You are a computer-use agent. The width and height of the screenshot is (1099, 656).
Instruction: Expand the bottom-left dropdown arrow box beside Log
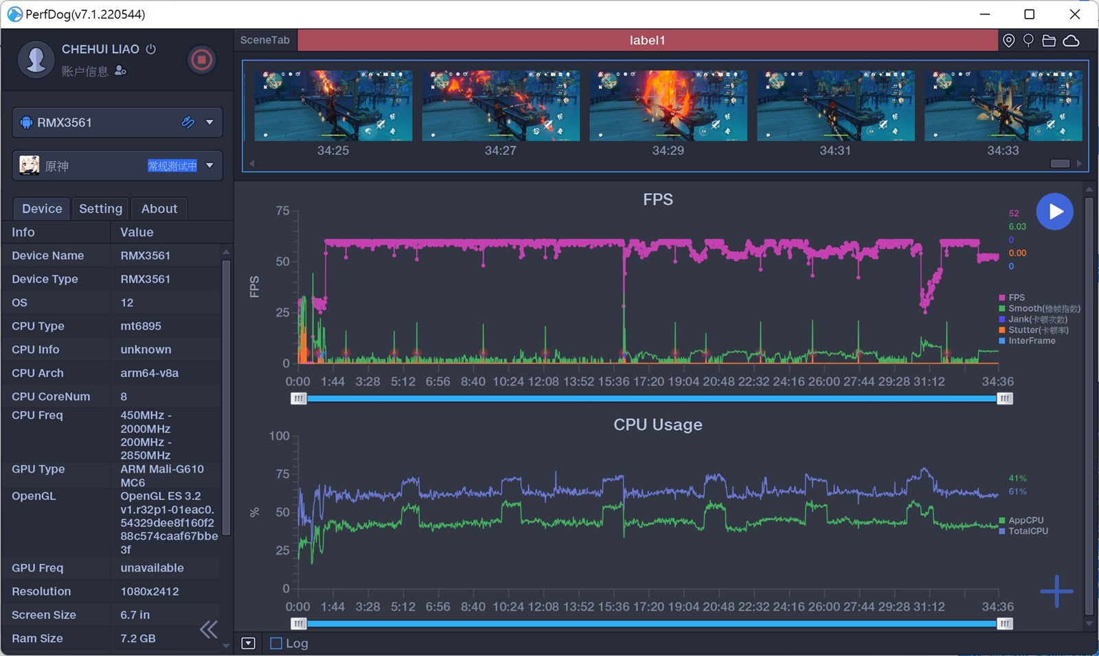point(249,644)
